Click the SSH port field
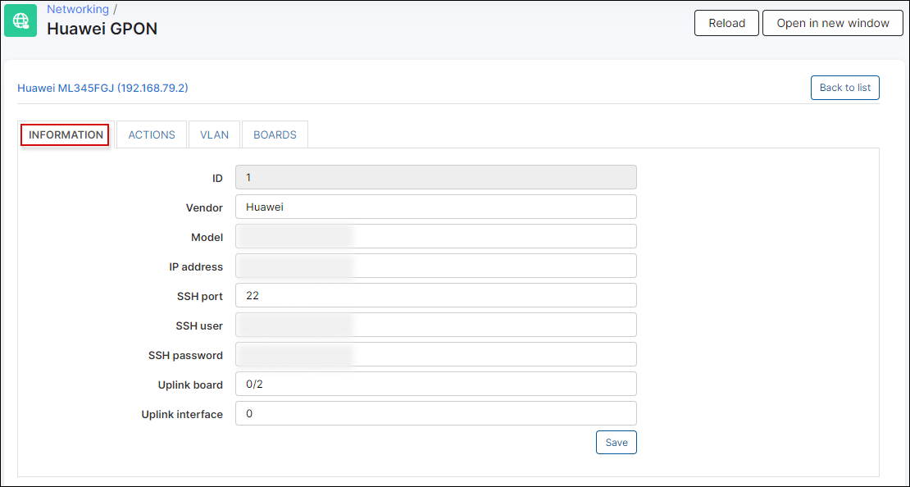This screenshot has width=910, height=487. (x=436, y=295)
